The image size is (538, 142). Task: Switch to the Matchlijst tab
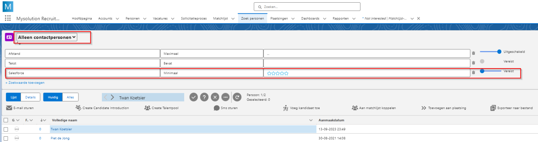point(220,18)
